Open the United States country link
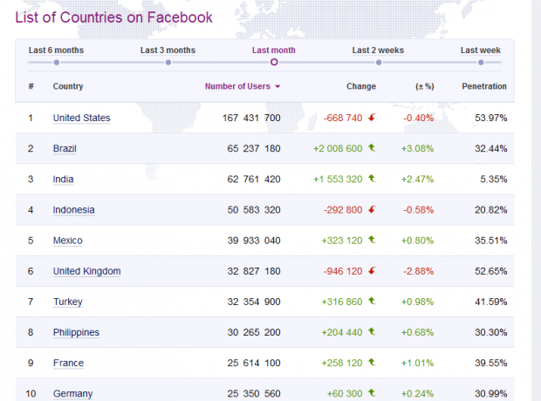 coord(81,118)
